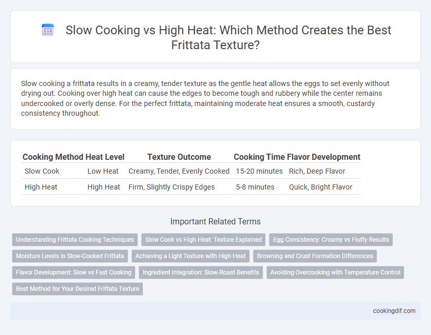
Task: Click the article title heading
Action: click(x=228, y=37)
